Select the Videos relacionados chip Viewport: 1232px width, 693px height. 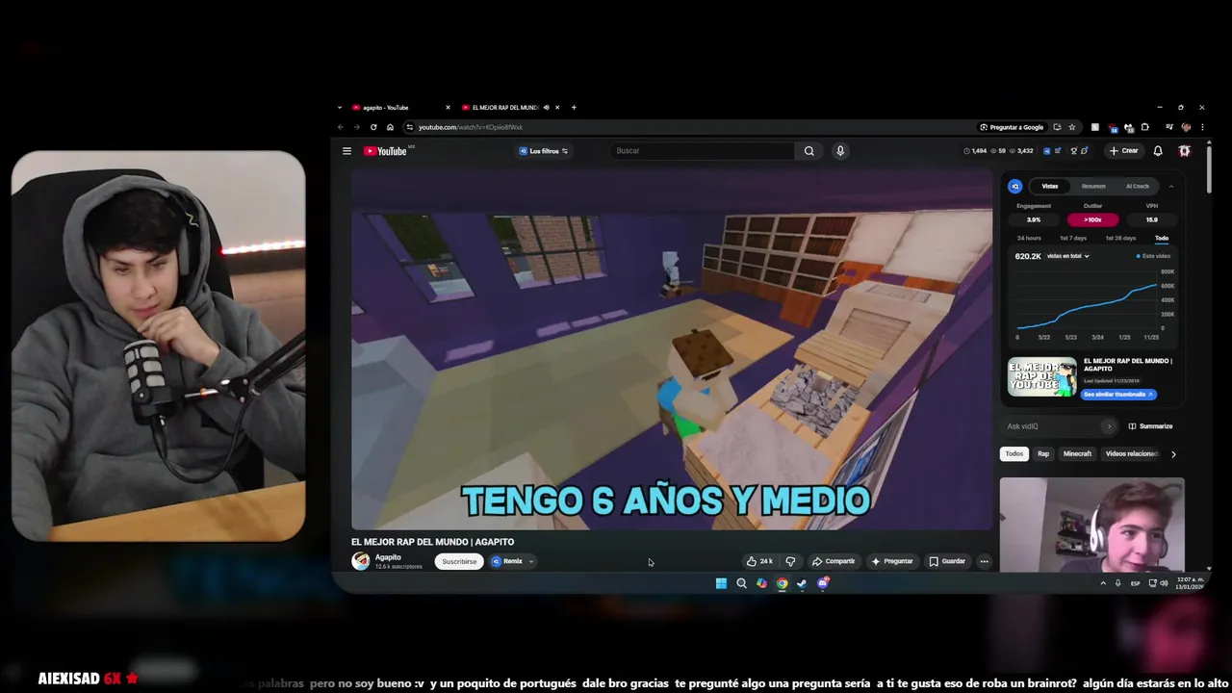[1132, 454]
